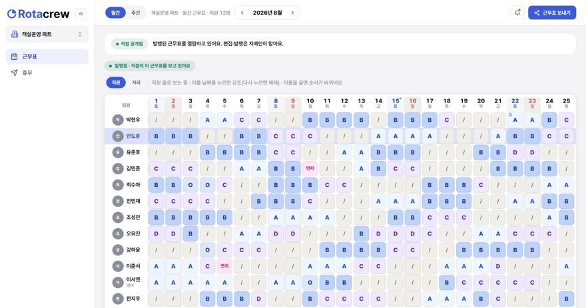Collapse the sidebar with double chevron
The height and width of the screenshot is (308, 586).
tap(81, 14)
